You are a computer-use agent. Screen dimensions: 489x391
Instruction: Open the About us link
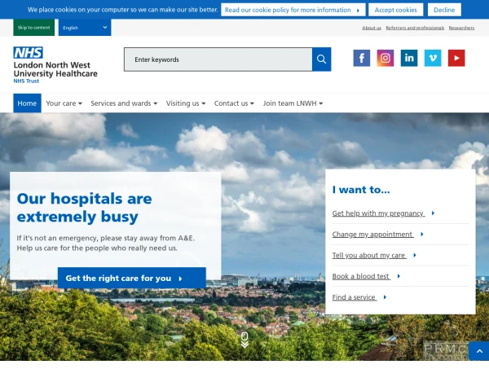(372, 28)
